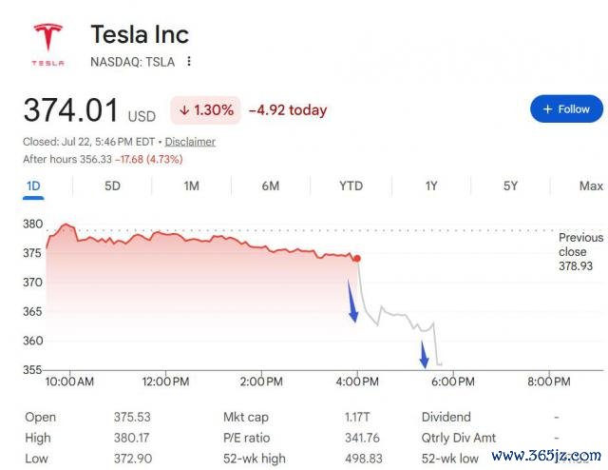Image resolution: width=608 pixels, height=470 pixels.
Task: View the 1Y chart range
Action: coord(431,186)
